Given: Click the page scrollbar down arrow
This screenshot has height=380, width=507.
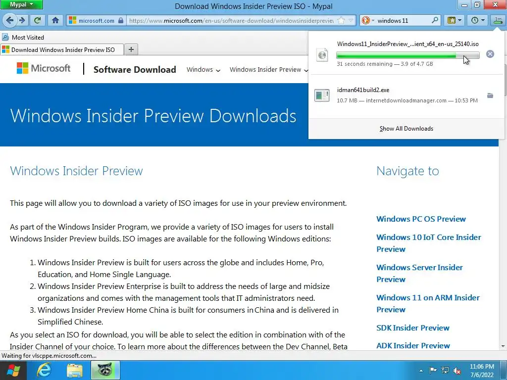Looking at the screenshot, I should (503, 346).
